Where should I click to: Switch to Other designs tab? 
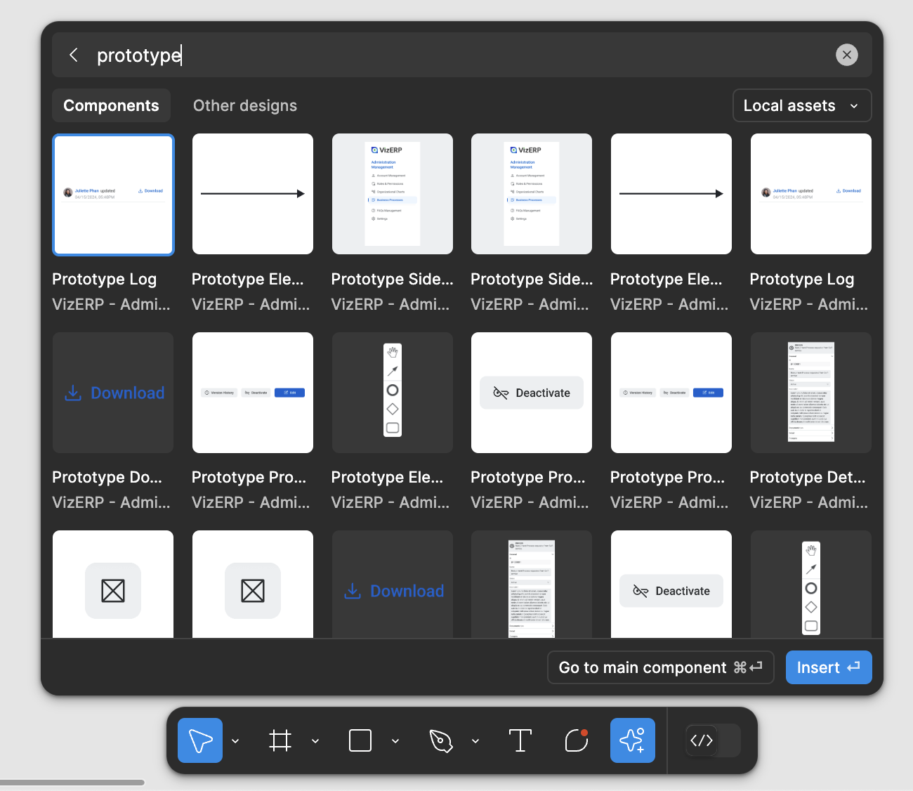(x=245, y=105)
